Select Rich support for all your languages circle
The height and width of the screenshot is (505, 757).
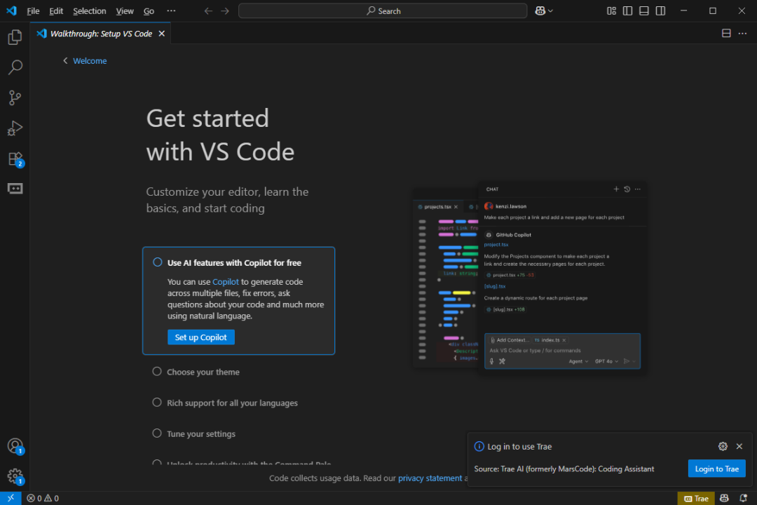tap(157, 402)
